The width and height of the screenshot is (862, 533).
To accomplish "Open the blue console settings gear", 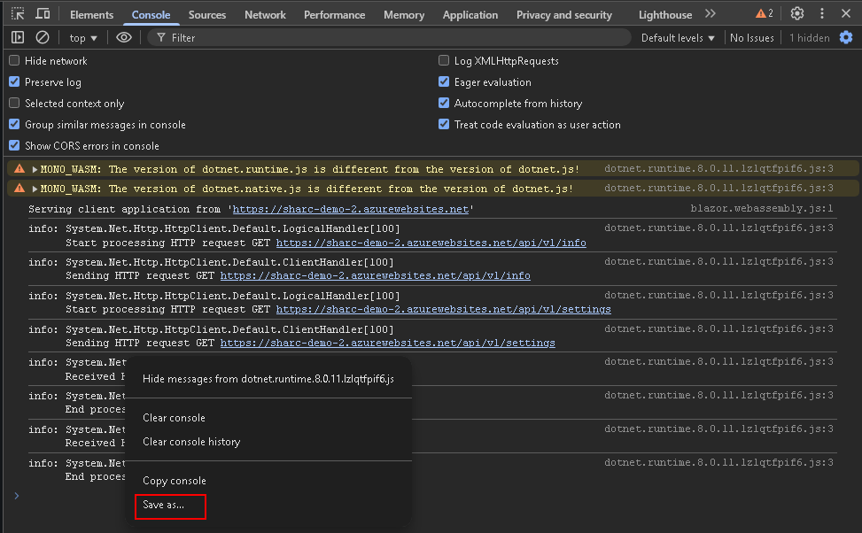I will coord(846,37).
